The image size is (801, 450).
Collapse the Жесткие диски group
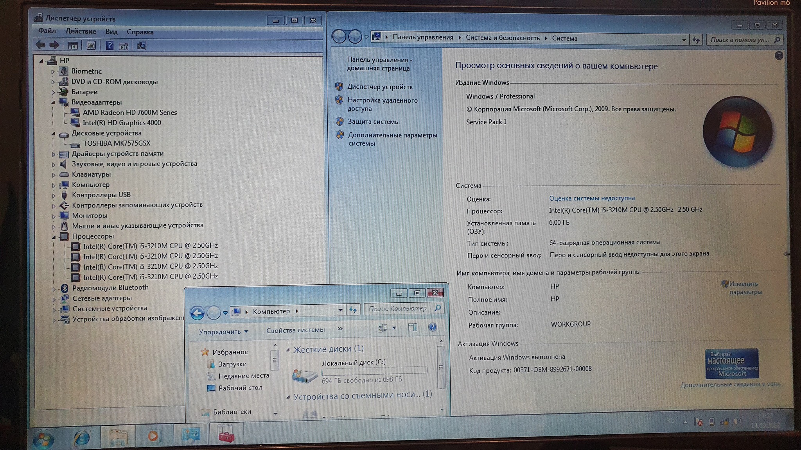tap(288, 350)
